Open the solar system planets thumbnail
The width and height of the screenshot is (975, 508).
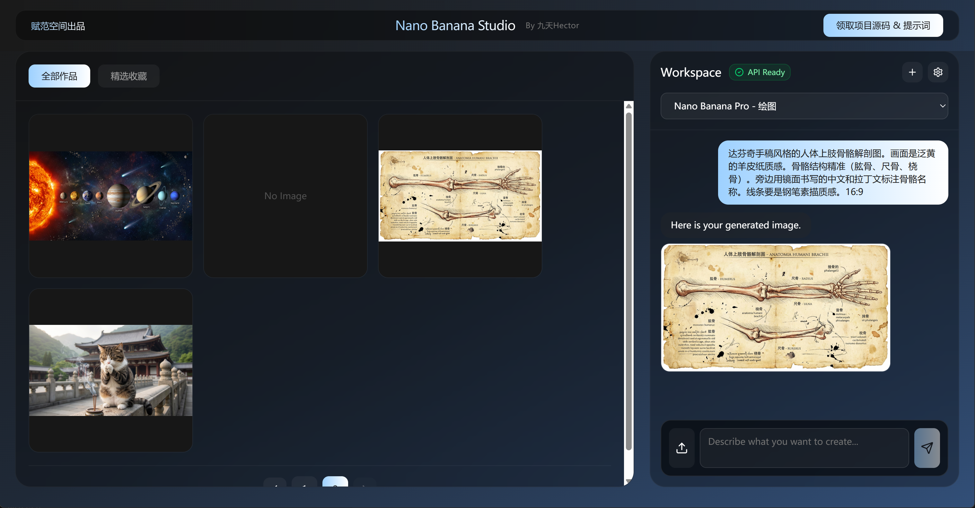110,196
